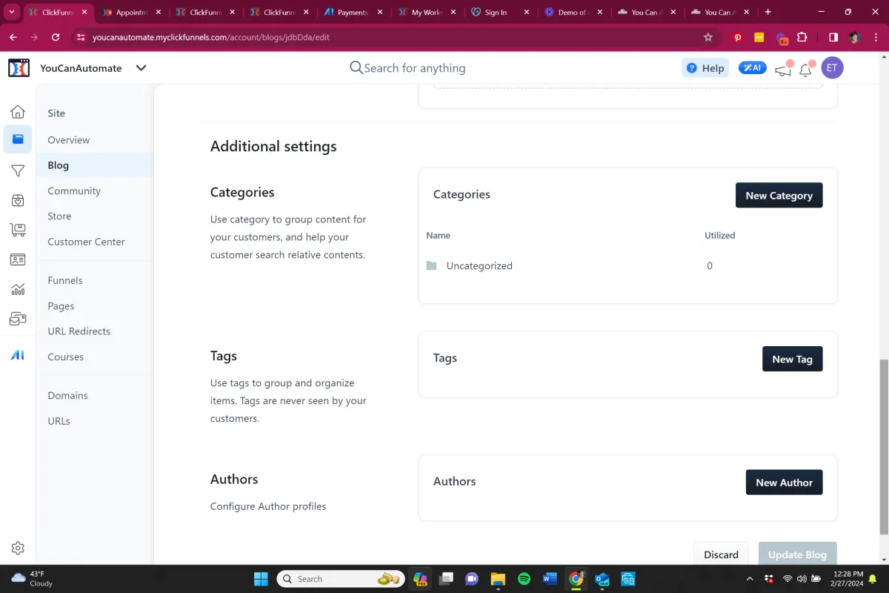Select the Site icon in left rail

(18, 139)
